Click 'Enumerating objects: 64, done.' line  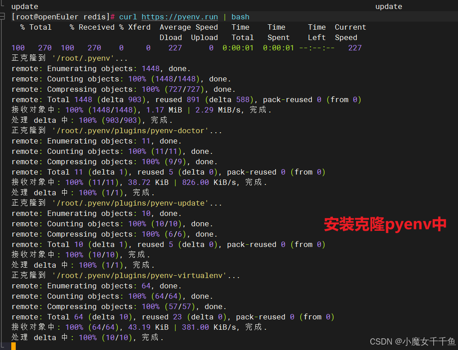tap(96, 286)
